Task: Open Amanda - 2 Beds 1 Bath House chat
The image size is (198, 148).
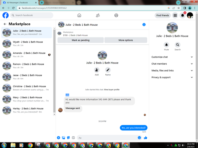Action: click(x=27, y=55)
